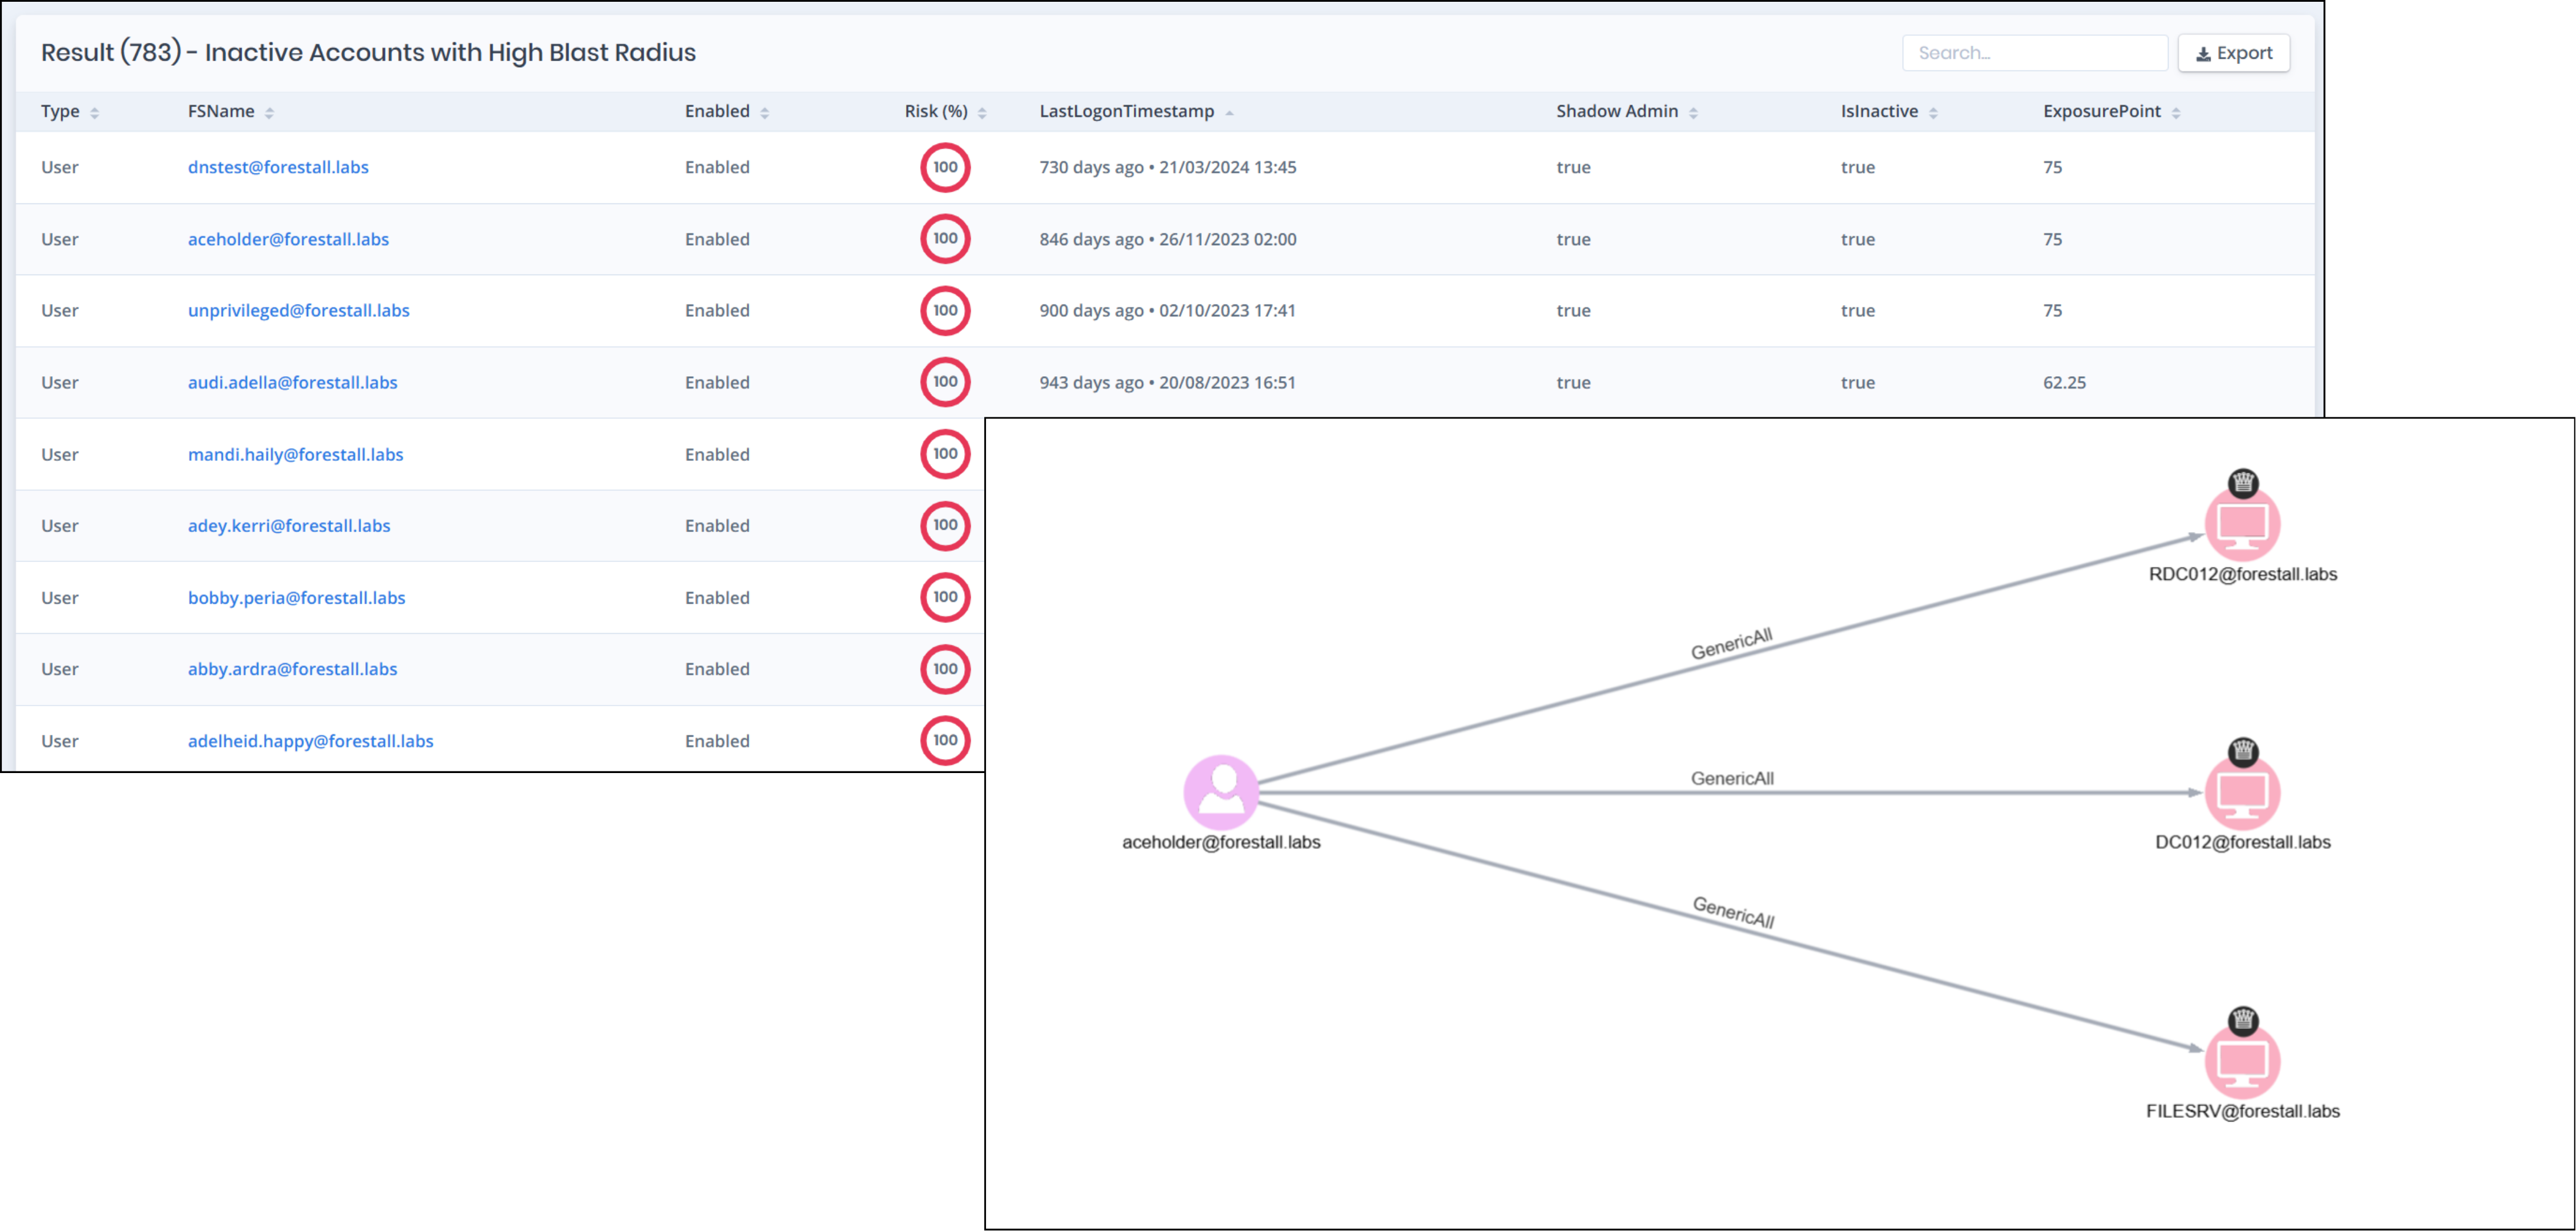This screenshot has height=1231, width=2576.
Task: Click the FILESRV computer node icon
Action: tap(2242, 1061)
